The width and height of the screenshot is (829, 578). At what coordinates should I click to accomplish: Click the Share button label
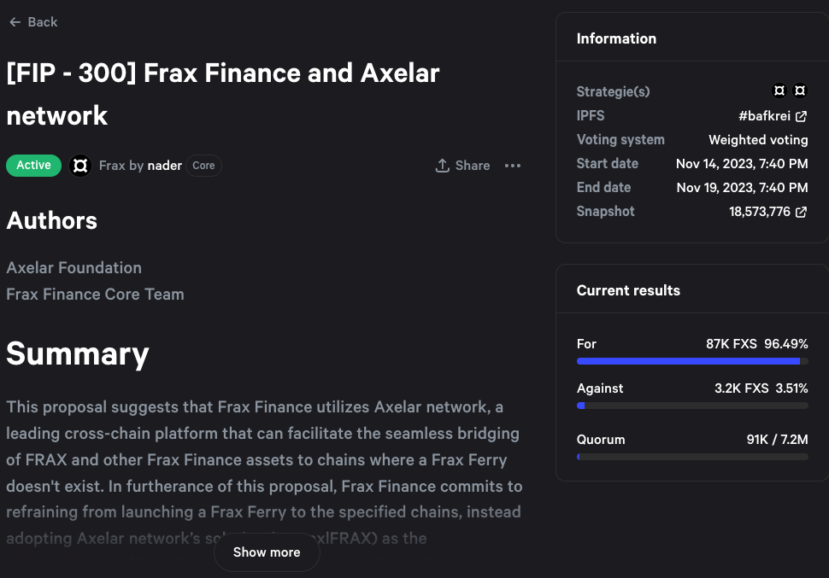[x=473, y=166]
